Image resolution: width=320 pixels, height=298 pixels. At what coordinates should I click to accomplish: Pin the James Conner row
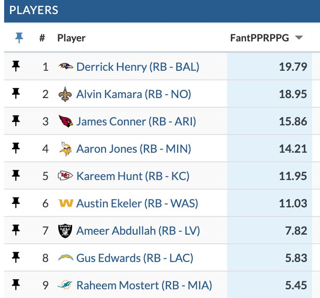tap(16, 121)
